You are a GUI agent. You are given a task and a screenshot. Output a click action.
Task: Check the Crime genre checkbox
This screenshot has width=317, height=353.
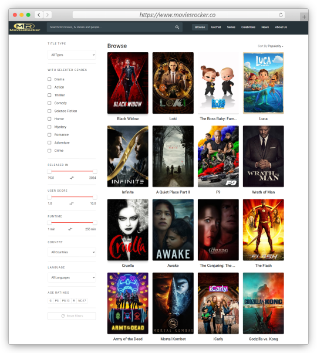click(x=49, y=151)
